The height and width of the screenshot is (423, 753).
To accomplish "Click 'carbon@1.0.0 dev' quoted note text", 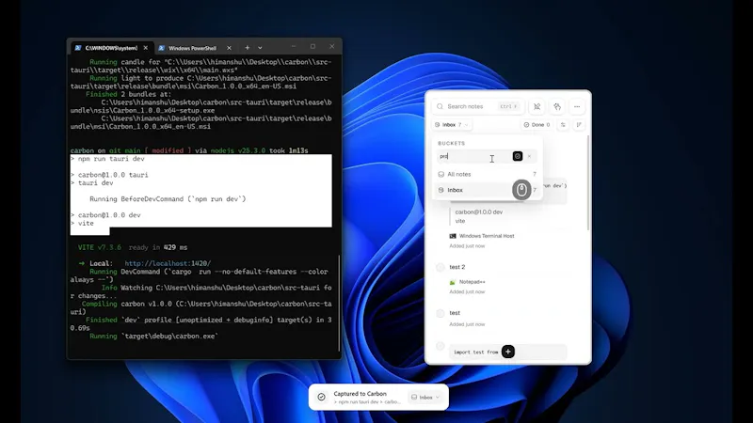I will [479, 212].
